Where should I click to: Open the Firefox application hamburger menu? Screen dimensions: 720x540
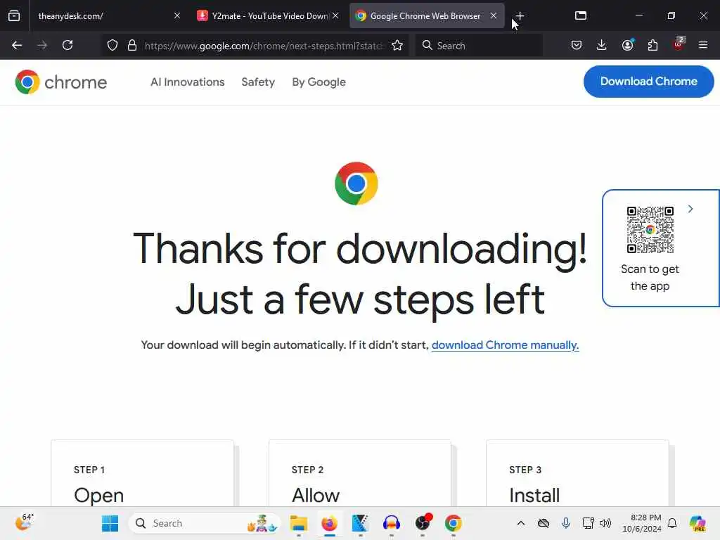[x=703, y=46]
